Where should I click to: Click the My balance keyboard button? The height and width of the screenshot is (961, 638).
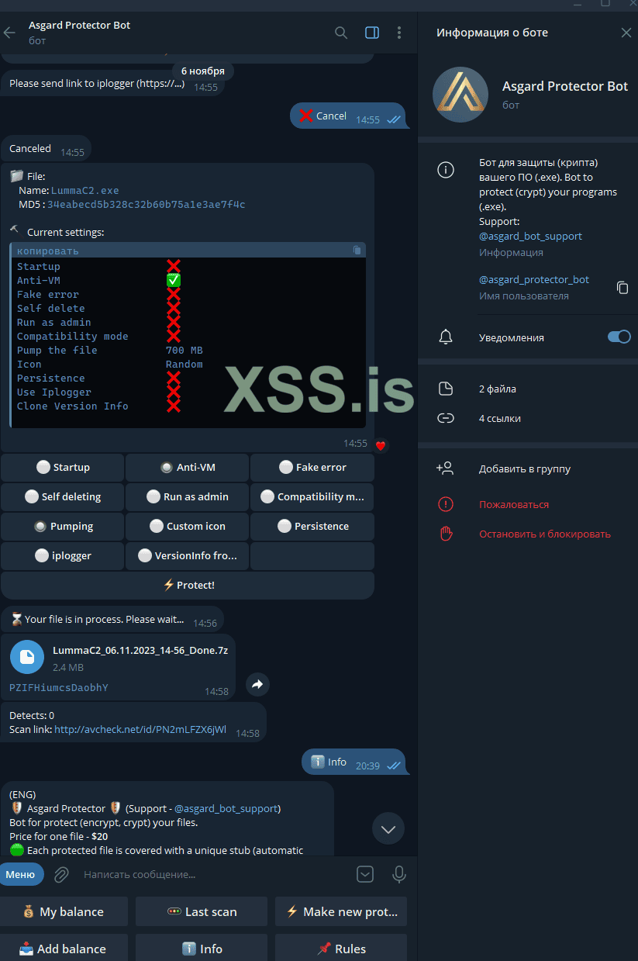point(64,911)
